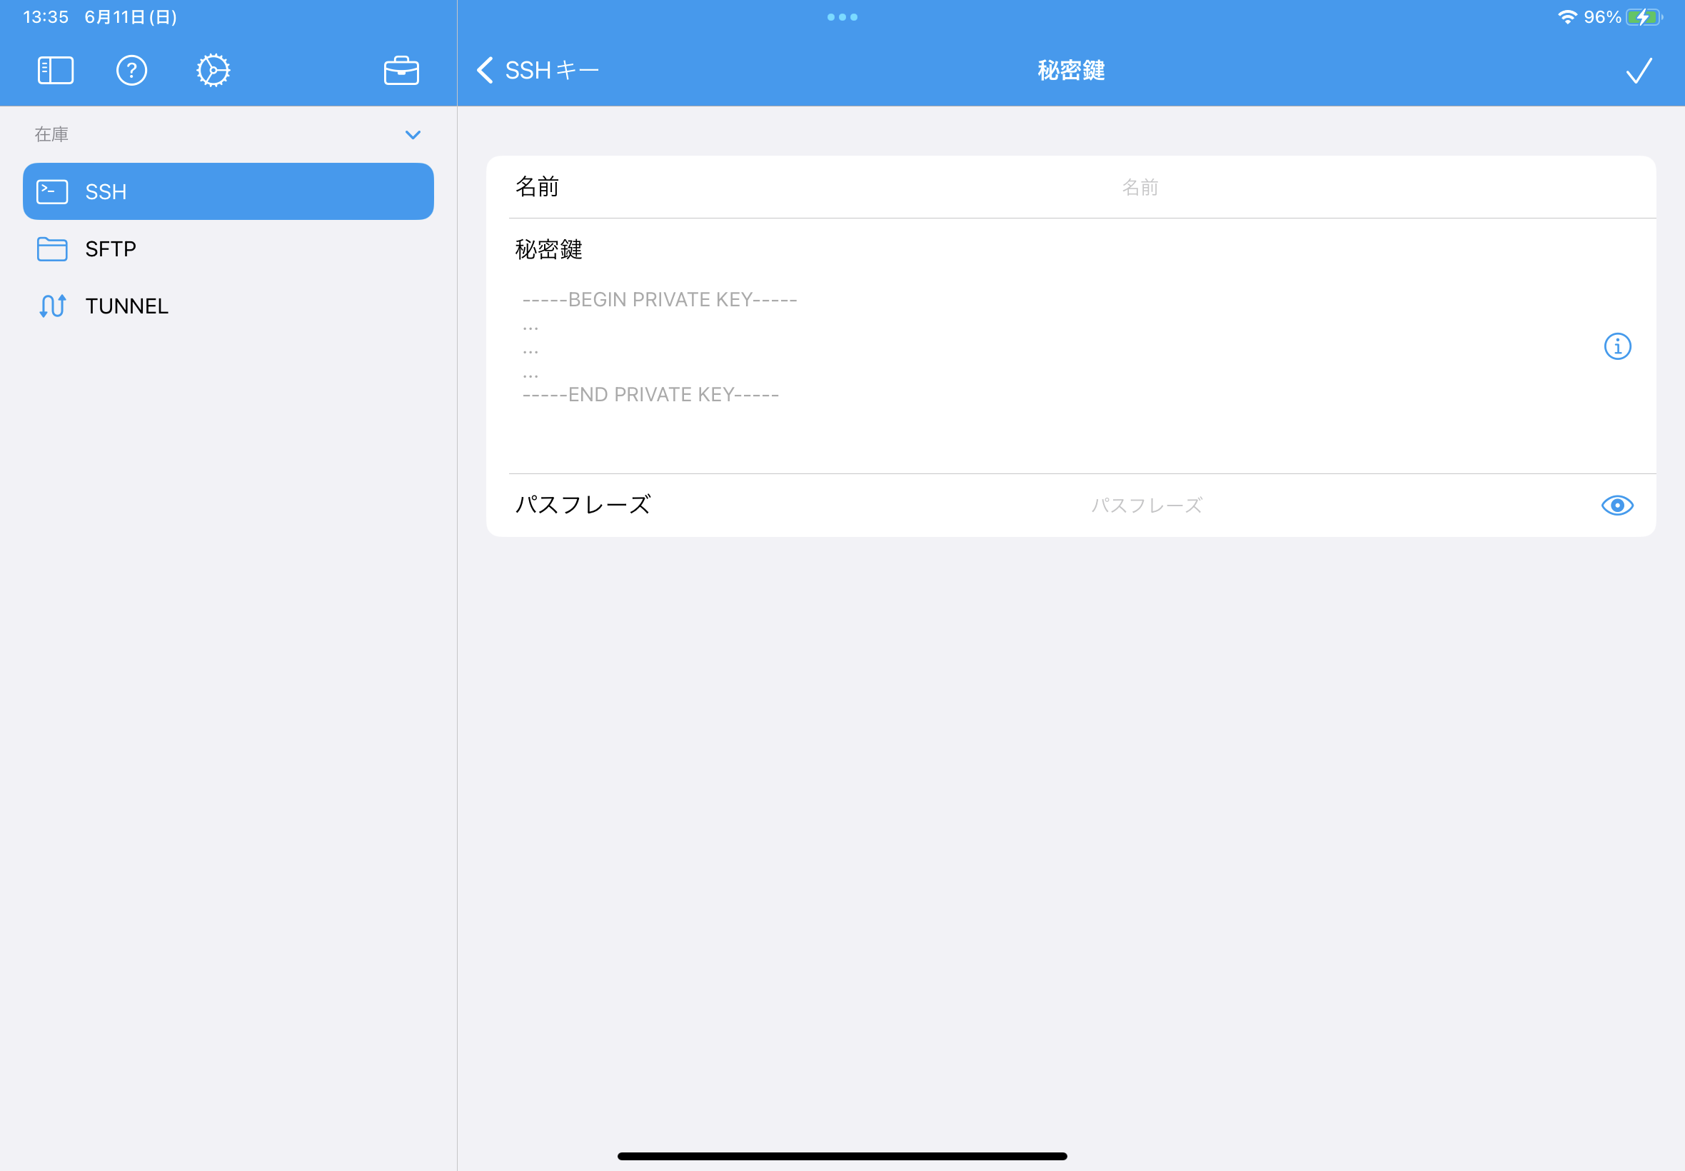Viewport: 1685px width, 1171px height.
Task: Open the help (?) icon
Action: tap(132, 70)
